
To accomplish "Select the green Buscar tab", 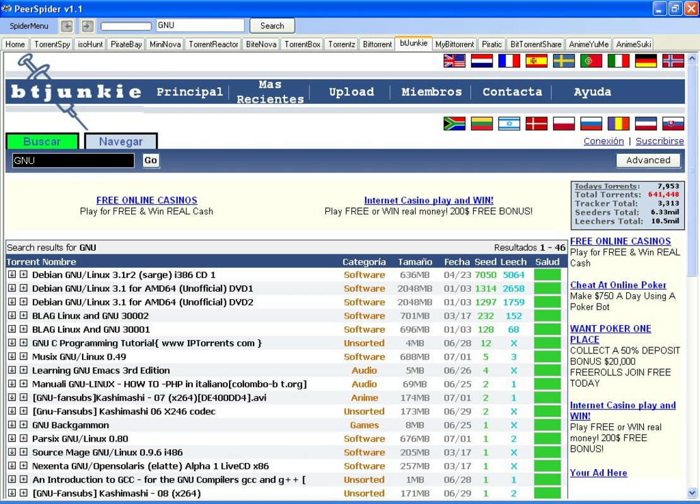I will pos(42,141).
